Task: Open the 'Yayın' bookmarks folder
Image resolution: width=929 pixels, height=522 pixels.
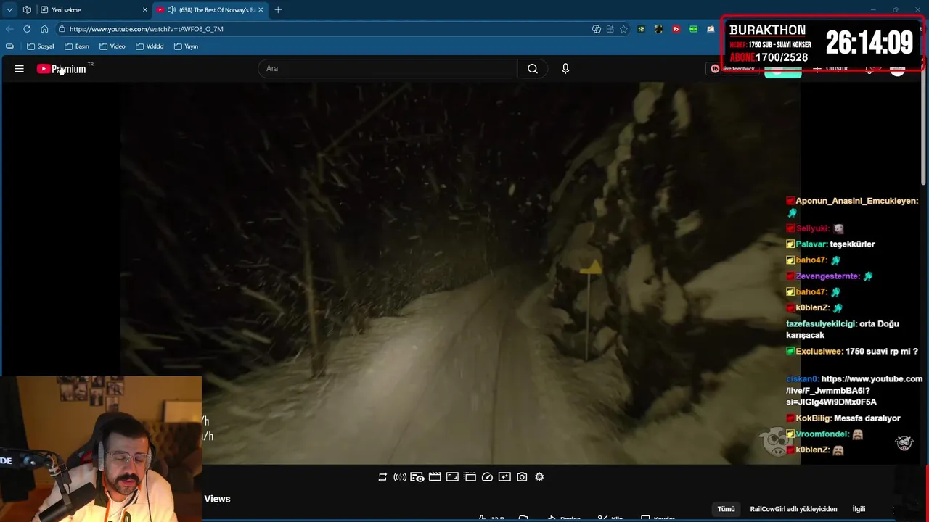Action: [187, 46]
